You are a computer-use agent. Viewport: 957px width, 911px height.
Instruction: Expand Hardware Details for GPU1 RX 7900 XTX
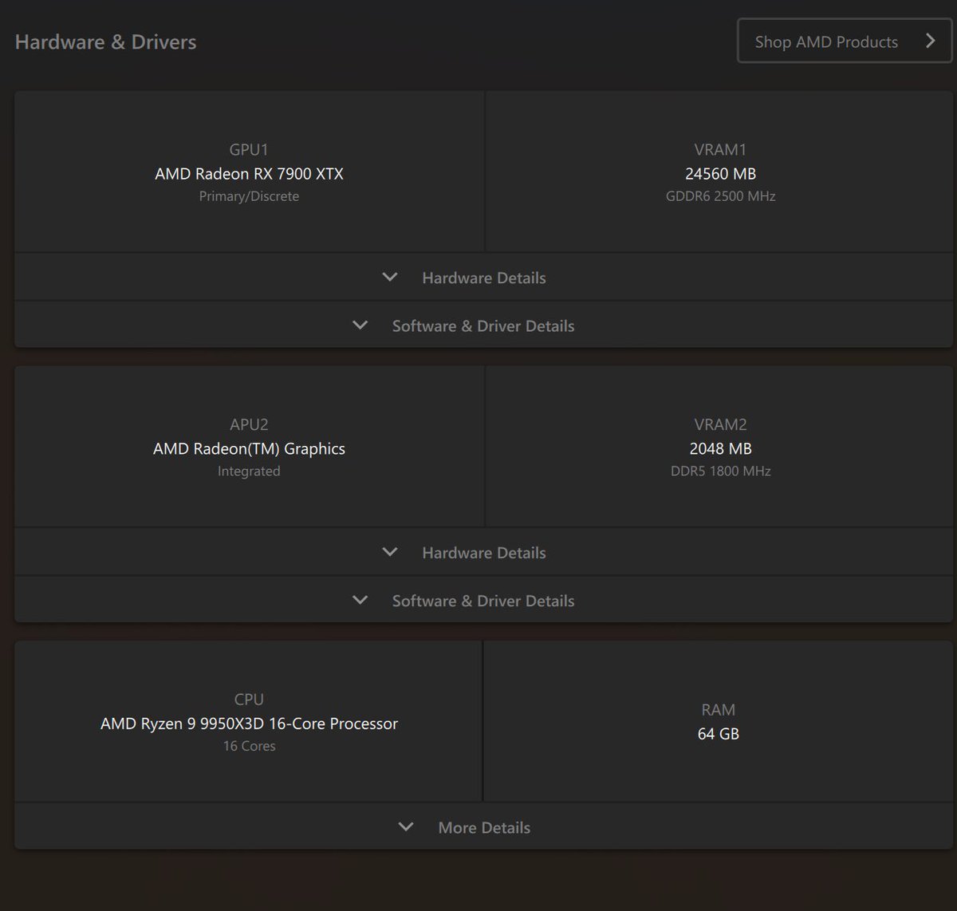[483, 278]
